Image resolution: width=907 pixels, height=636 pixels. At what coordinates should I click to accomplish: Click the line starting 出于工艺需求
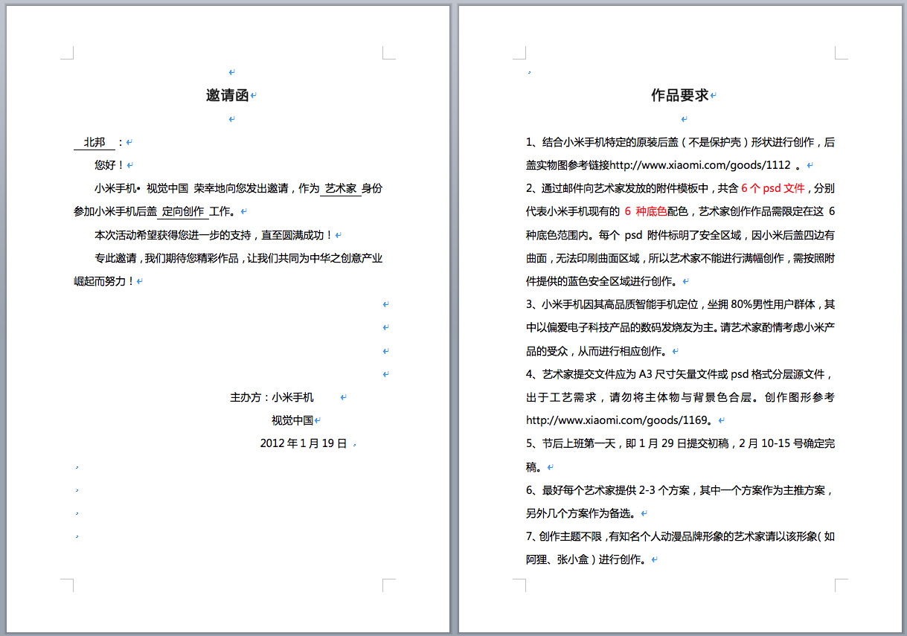680,397
